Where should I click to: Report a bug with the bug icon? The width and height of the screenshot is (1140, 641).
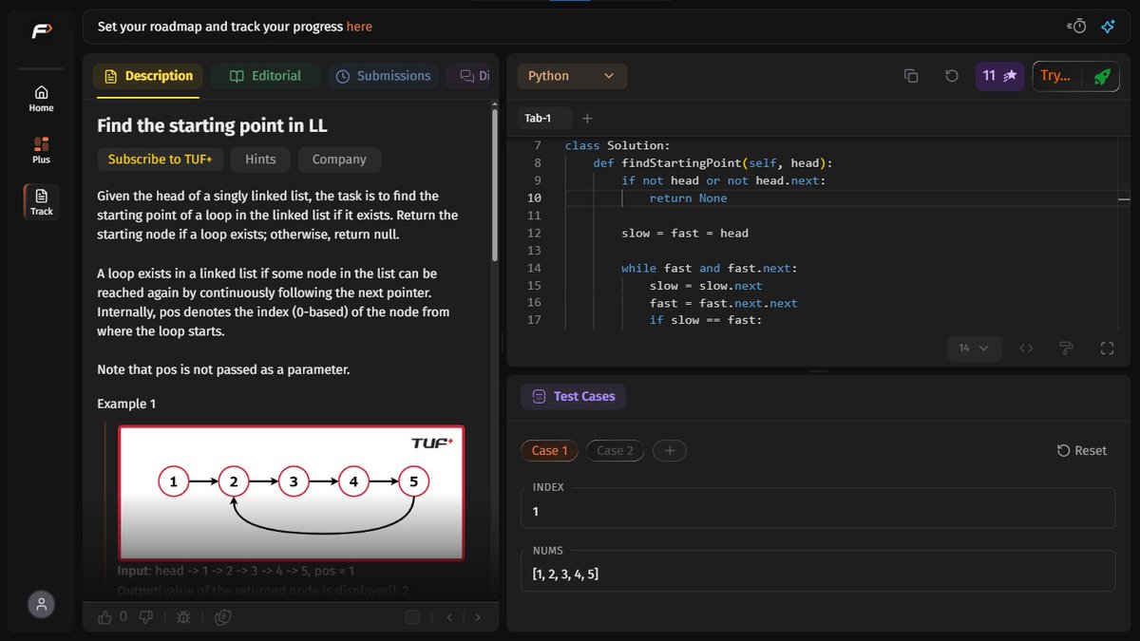click(x=183, y=617)
